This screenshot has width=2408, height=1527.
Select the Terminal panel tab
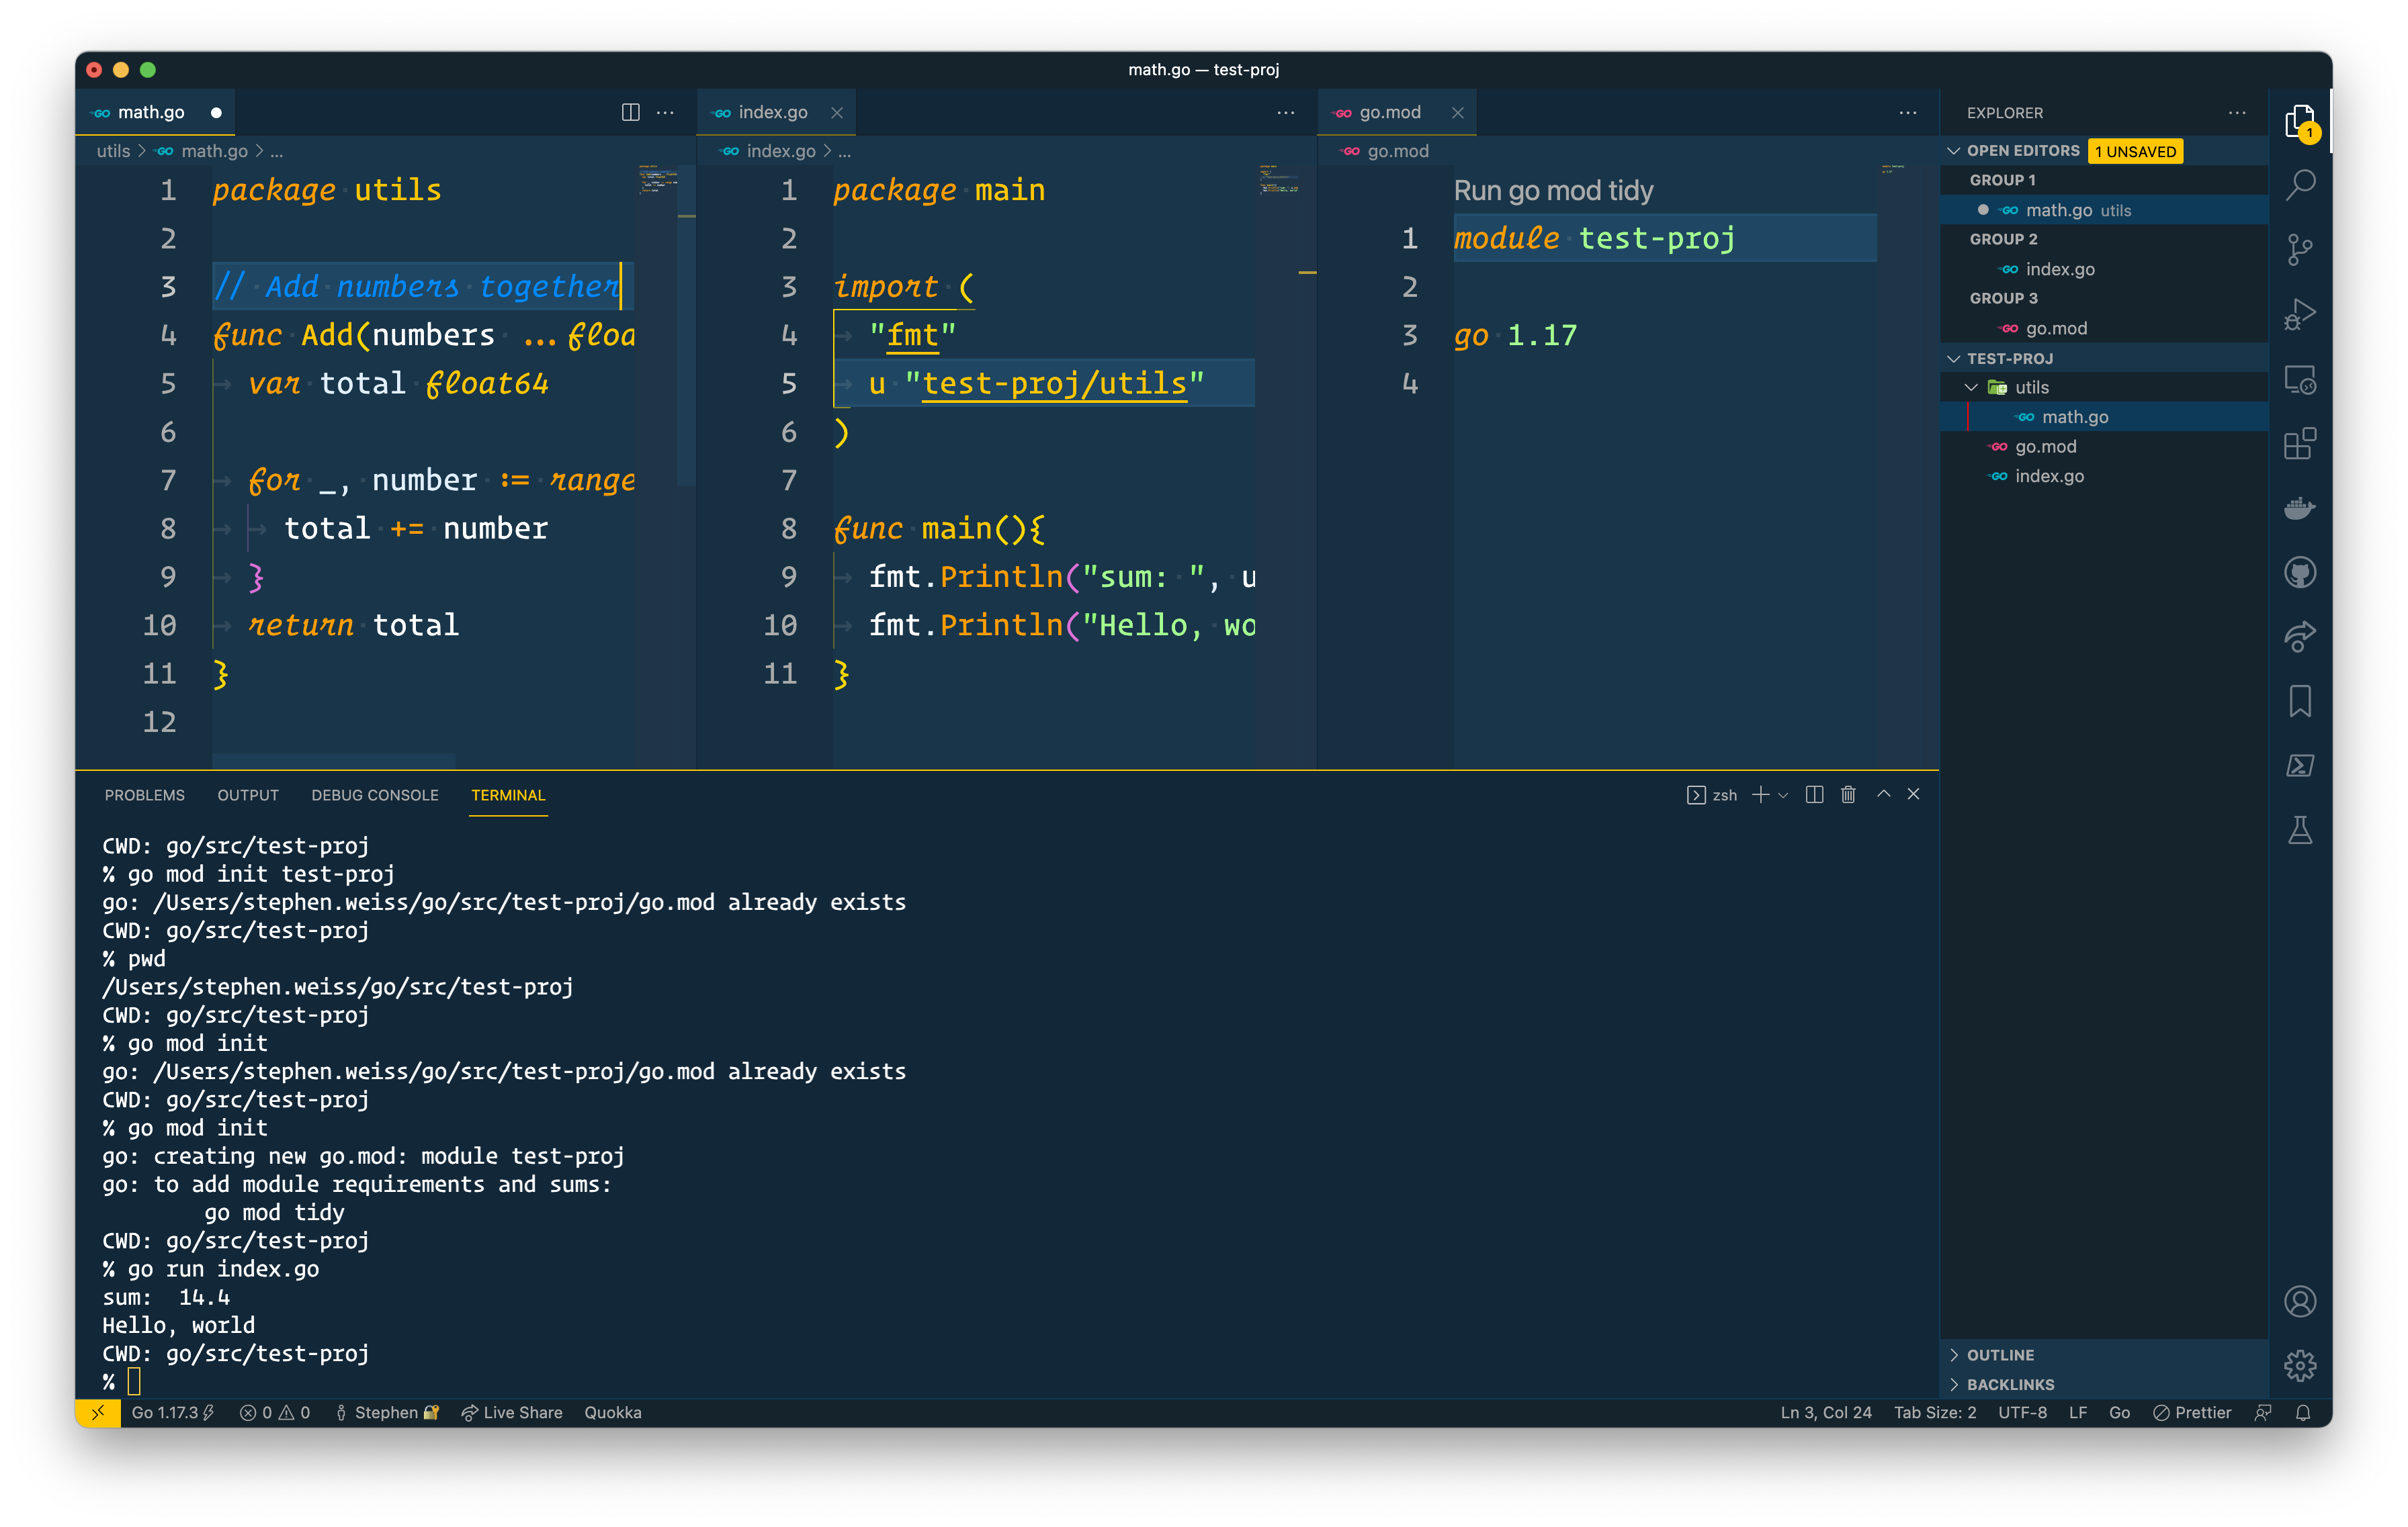pos(508,794)
